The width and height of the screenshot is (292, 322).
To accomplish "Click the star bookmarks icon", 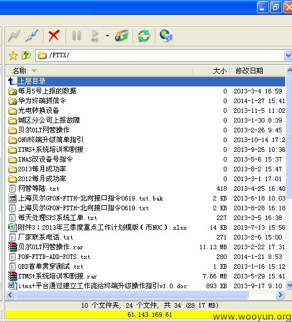I will (13, 56).
